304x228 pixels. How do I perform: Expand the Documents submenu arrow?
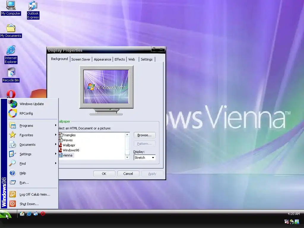pos(56,144)
